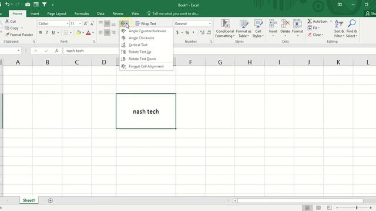Click the Borders icon
This screenshot has height=211, width=376.
coord(65,33)
